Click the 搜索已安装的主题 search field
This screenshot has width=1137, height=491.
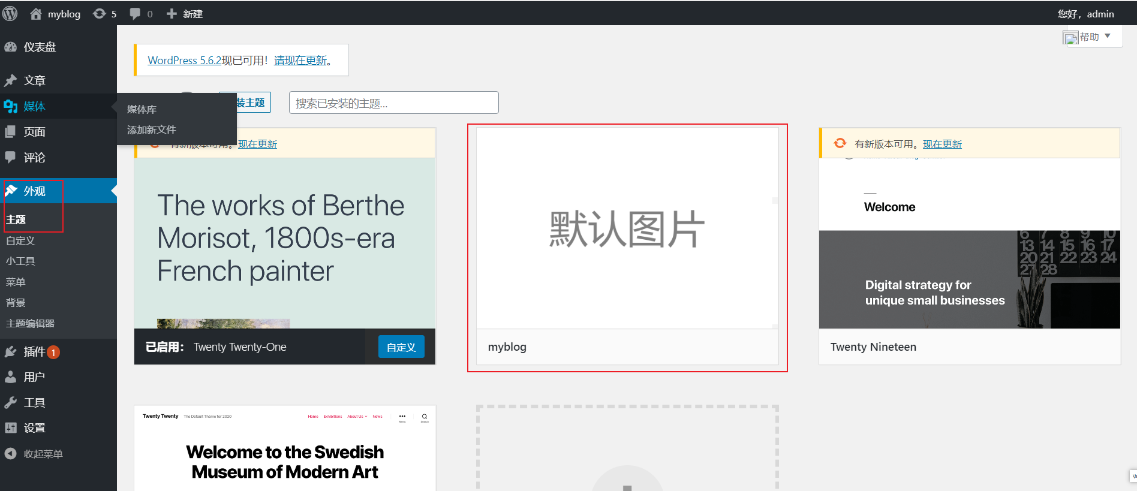(393, 103)
